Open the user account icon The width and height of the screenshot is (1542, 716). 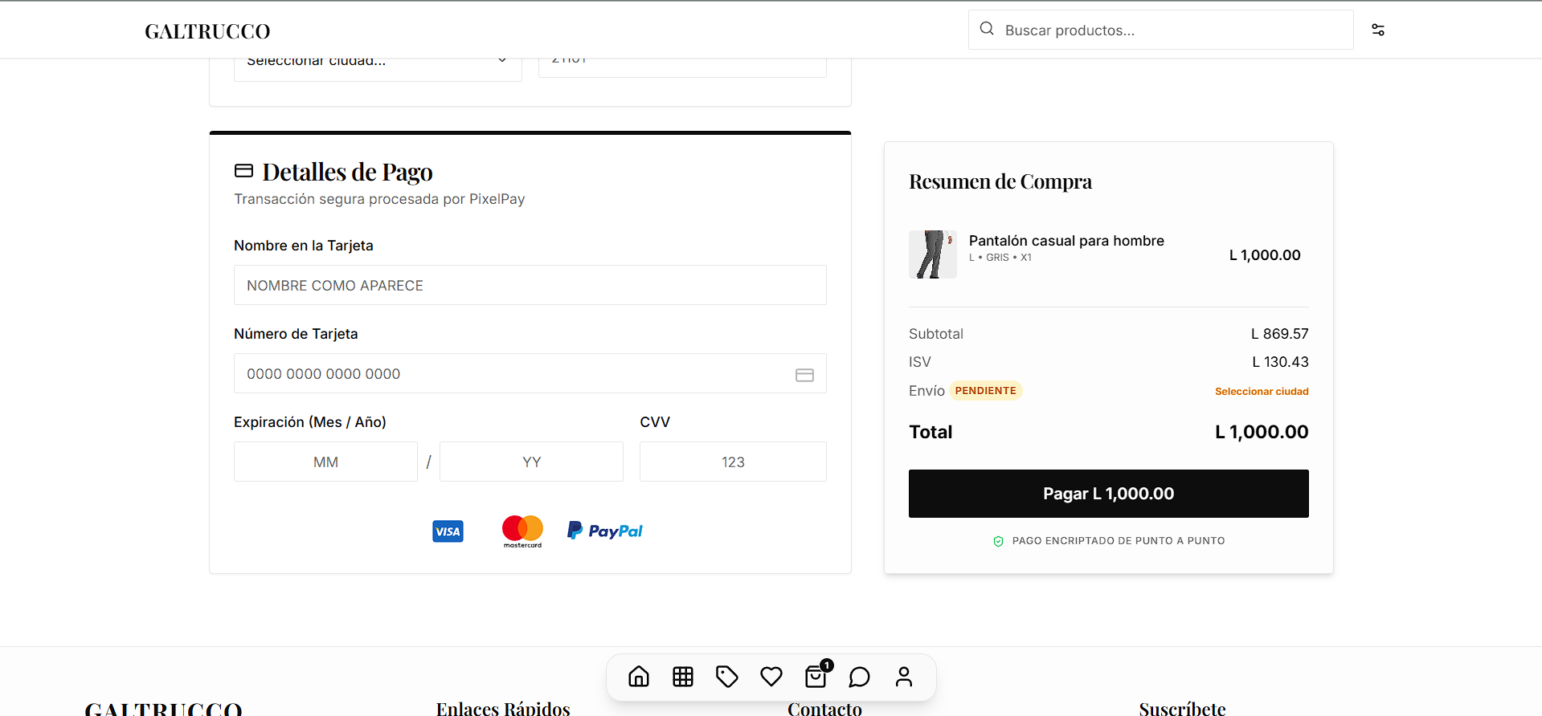904,677
